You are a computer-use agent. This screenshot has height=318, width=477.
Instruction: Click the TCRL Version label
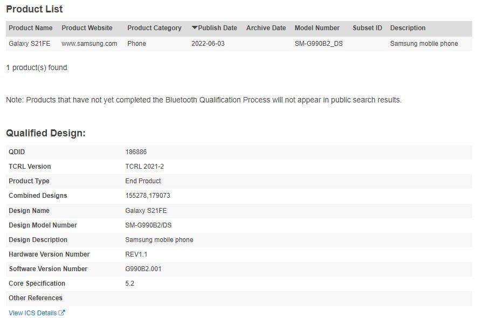30,167
